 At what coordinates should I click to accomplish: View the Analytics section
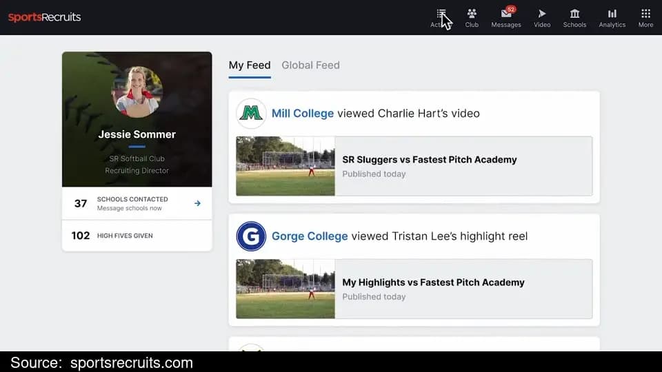click(x=612, y=18)
